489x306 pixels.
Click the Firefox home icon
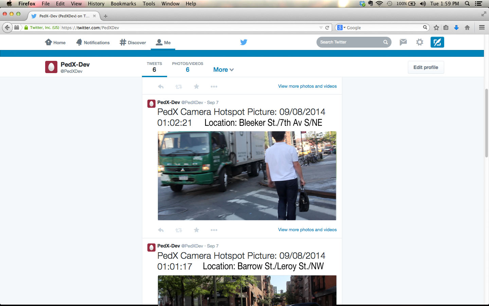tap(467, 28)
